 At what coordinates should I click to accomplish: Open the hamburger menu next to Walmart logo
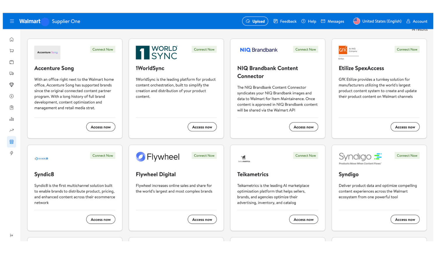point(12,21)
